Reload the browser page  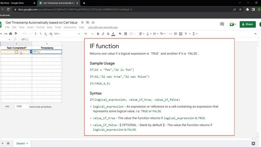(8, 9)
